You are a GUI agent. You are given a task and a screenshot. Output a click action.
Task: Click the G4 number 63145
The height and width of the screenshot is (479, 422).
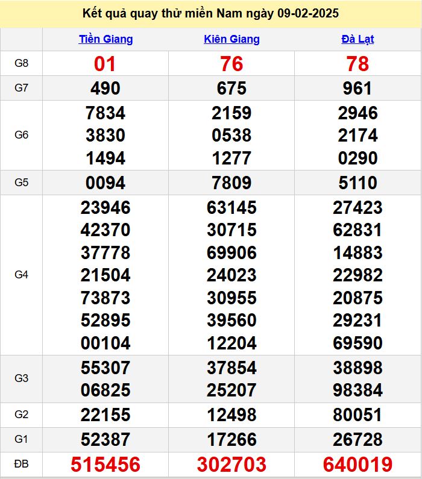pos(231,208)
